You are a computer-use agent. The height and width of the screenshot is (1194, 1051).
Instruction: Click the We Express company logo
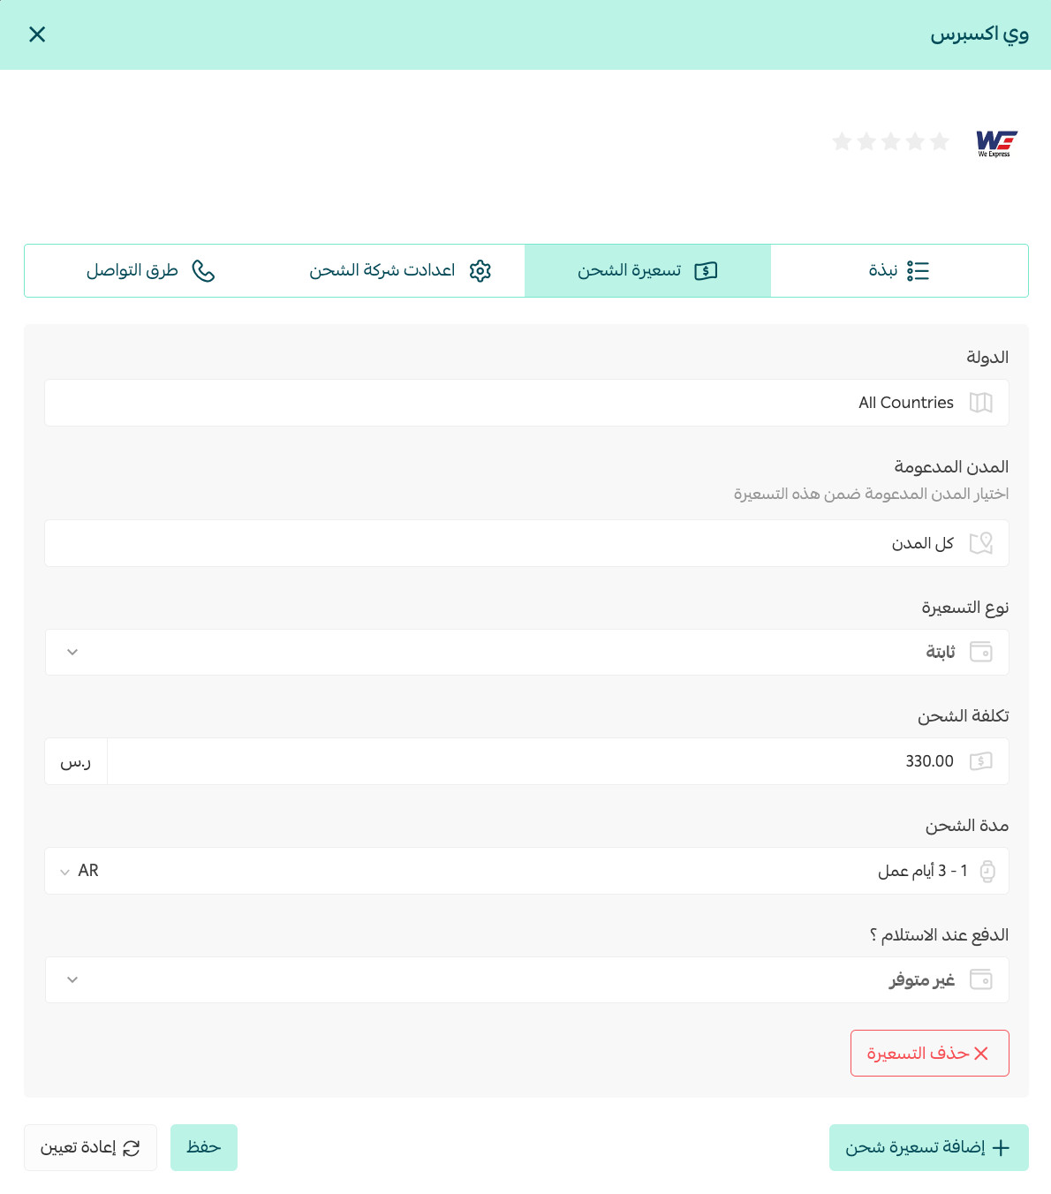point(996,143)
